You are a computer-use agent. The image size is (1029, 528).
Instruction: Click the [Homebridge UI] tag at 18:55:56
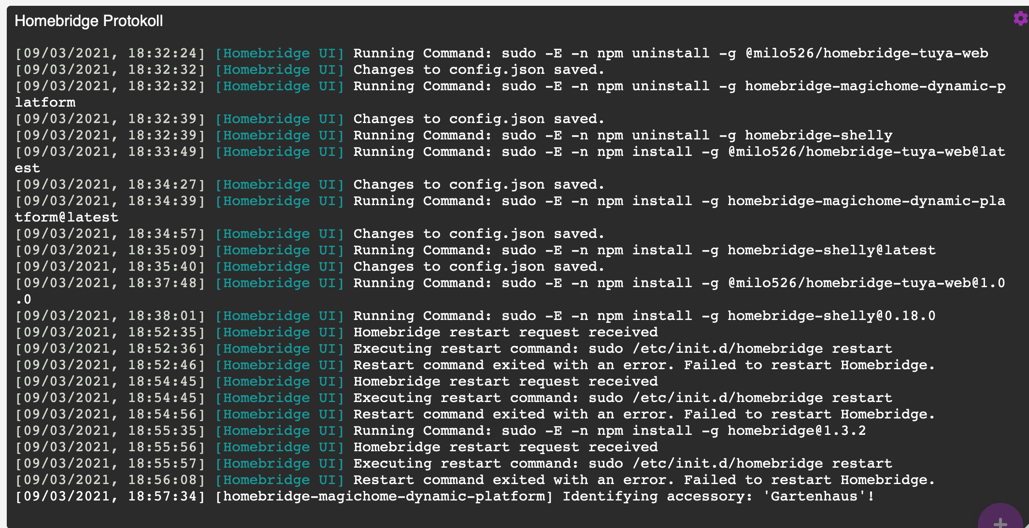coord(279,447)
